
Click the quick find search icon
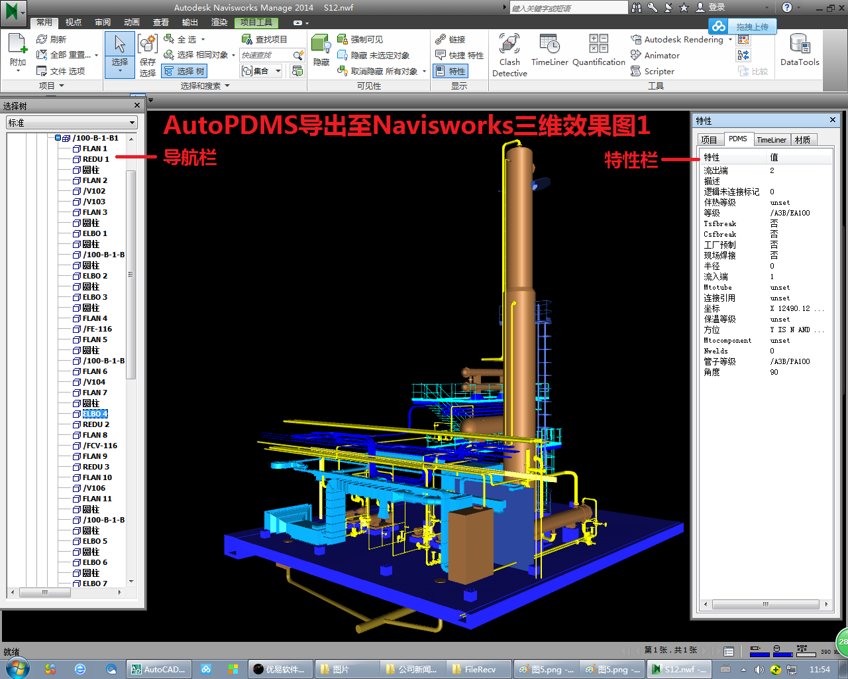coord(299,55)
